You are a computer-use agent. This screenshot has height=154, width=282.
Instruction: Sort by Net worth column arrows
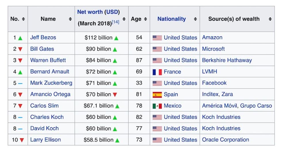pyautogui.click(x=124, y=19)
